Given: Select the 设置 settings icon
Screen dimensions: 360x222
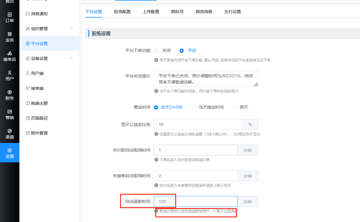Looking at the screenshot, I should [10, 150].
